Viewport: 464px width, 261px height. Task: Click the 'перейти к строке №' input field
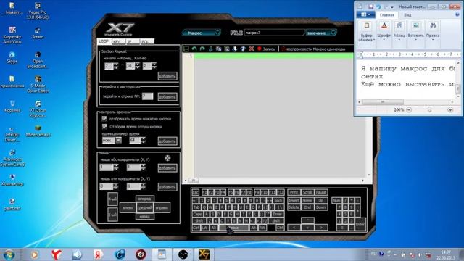[147, 96]
